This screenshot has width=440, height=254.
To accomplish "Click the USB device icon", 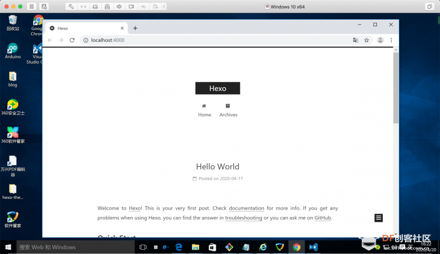I will pyautogui.click(x=143, y=6).
